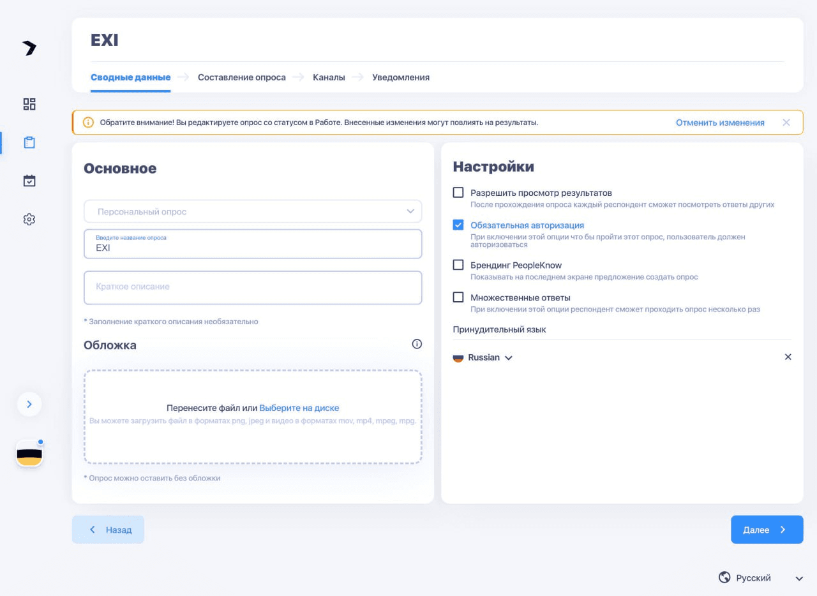Go back with Назад button
This screenshot has height=596, width=817.
(x=108, y=530)
